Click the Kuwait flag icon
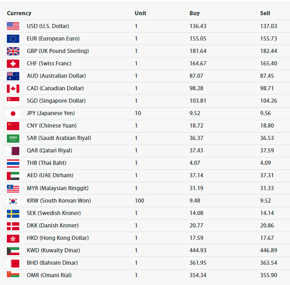Image resolution: width=290 pixels, height=285 pixels. click(13, 251)
